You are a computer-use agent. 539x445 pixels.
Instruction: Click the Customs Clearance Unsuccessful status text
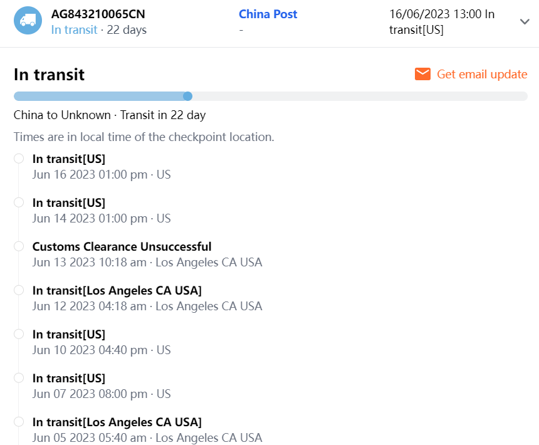(122, 246)
